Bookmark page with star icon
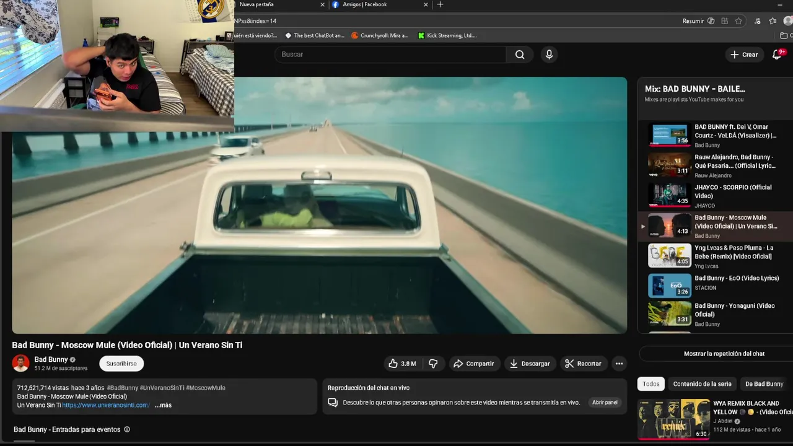This screenshot has width=793, height=446. [x=738, y=21]
